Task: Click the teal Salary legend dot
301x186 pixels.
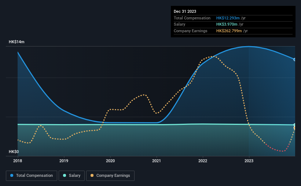Action: [x=65, y=175]
